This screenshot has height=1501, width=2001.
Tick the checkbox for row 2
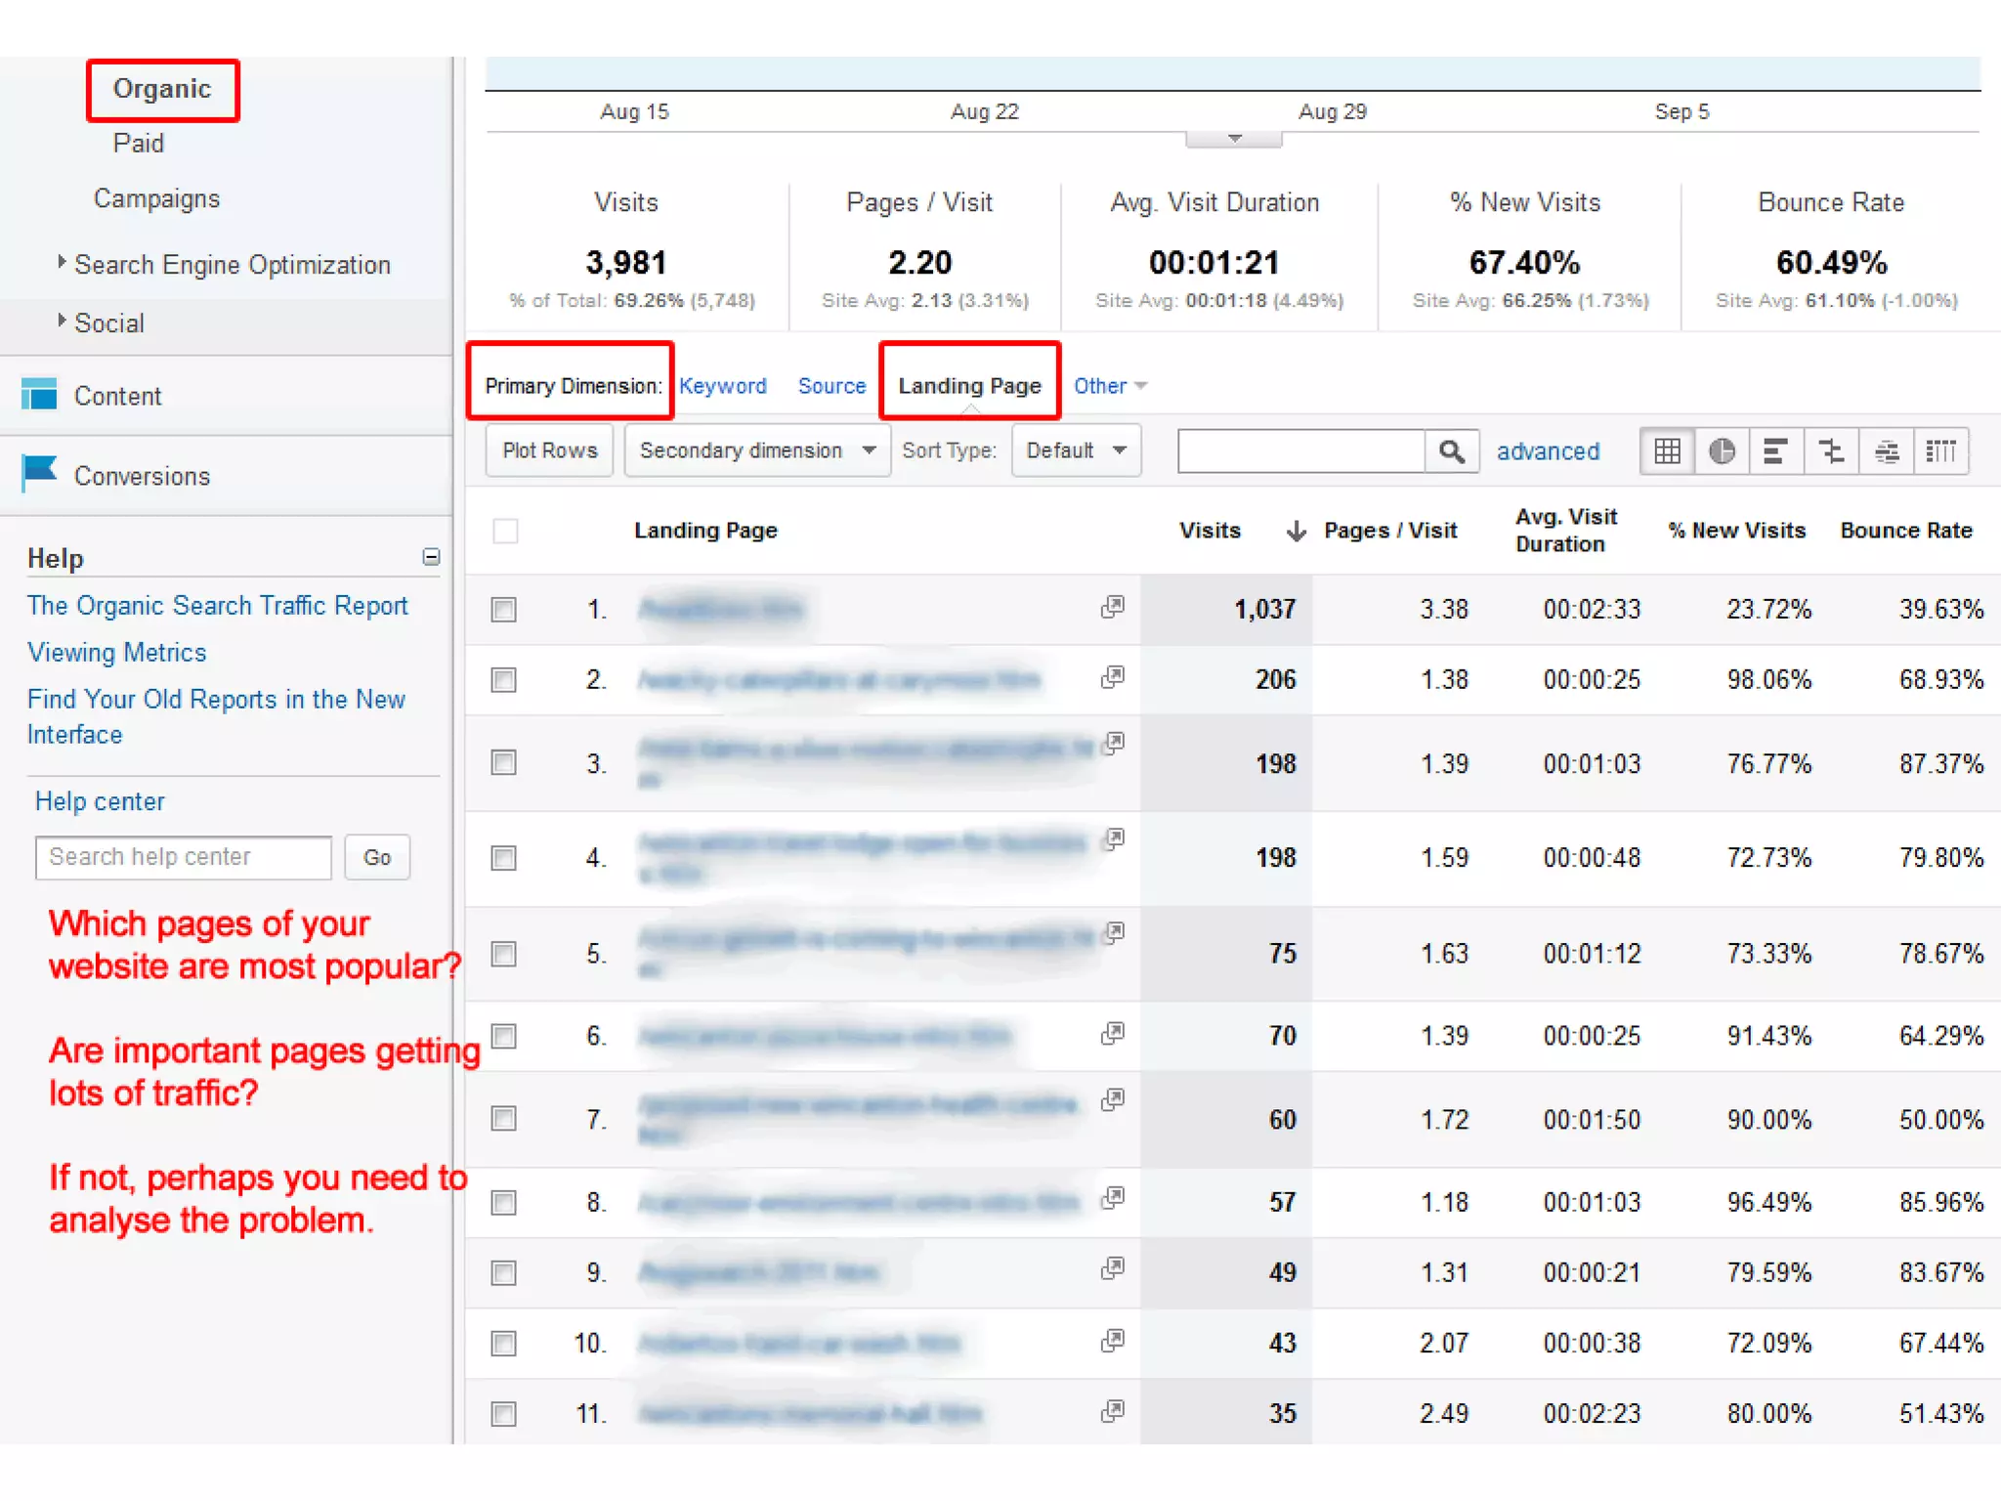[504, 679]
